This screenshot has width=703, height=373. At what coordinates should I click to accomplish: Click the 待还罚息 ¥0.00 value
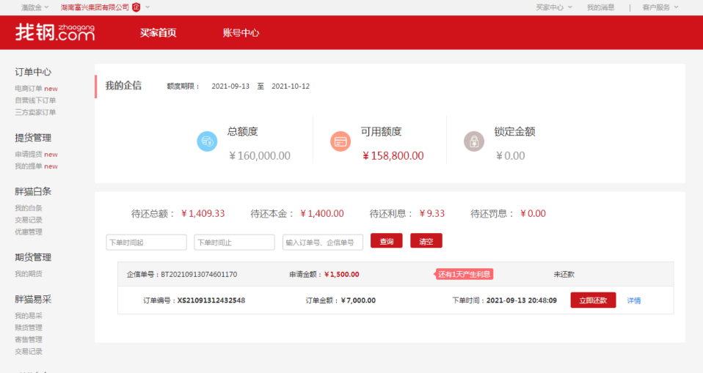(533, 213)
